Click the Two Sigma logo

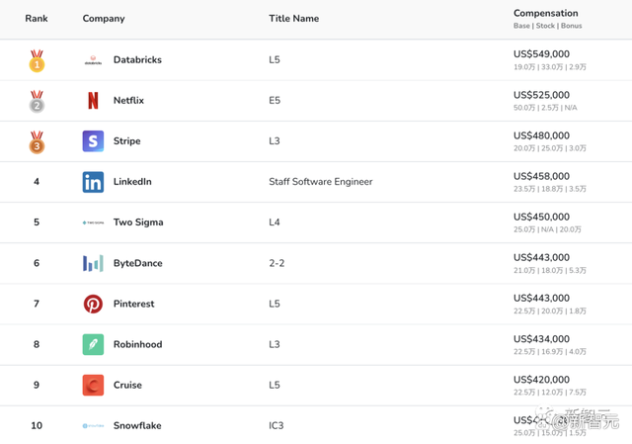coord(93,222)
